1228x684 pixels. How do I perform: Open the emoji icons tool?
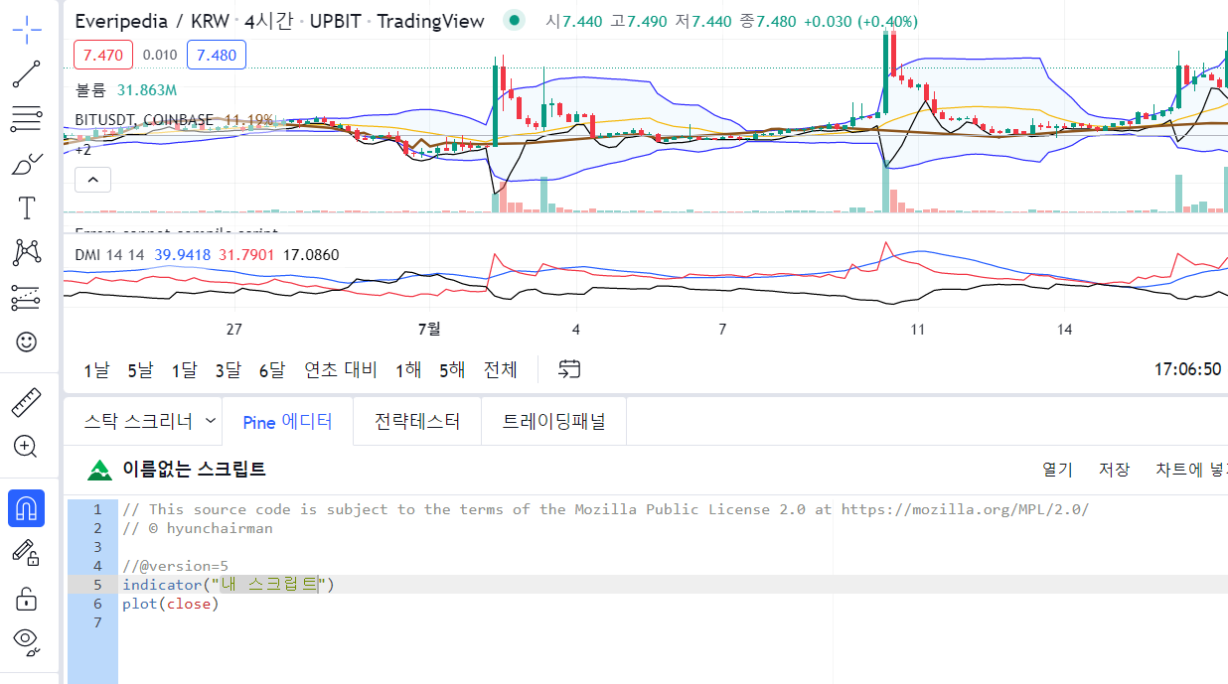pyautogui.click(x=27, y=342)
